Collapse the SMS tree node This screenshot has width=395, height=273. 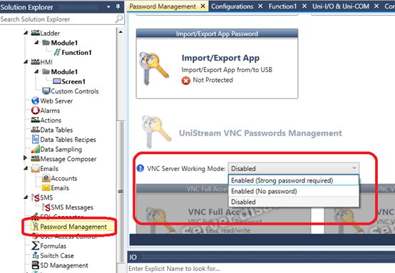[26, 197]
